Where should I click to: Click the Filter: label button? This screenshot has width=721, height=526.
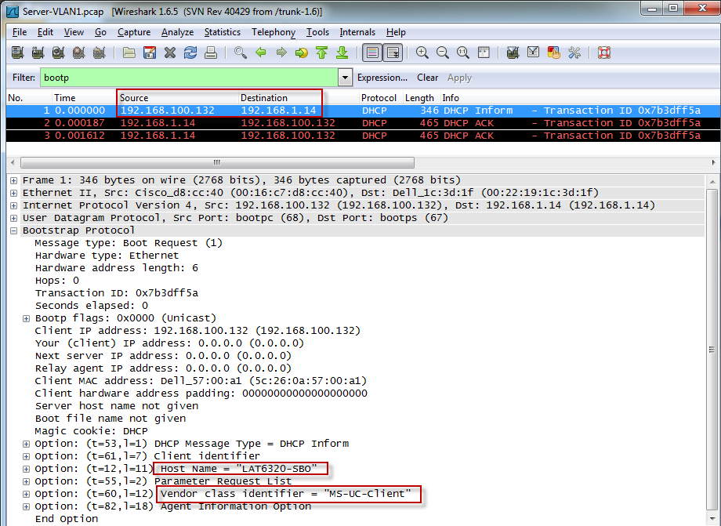(x=24, y=78)
